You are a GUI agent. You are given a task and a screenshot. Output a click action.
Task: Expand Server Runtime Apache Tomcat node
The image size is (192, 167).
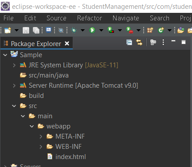point(14,85)
